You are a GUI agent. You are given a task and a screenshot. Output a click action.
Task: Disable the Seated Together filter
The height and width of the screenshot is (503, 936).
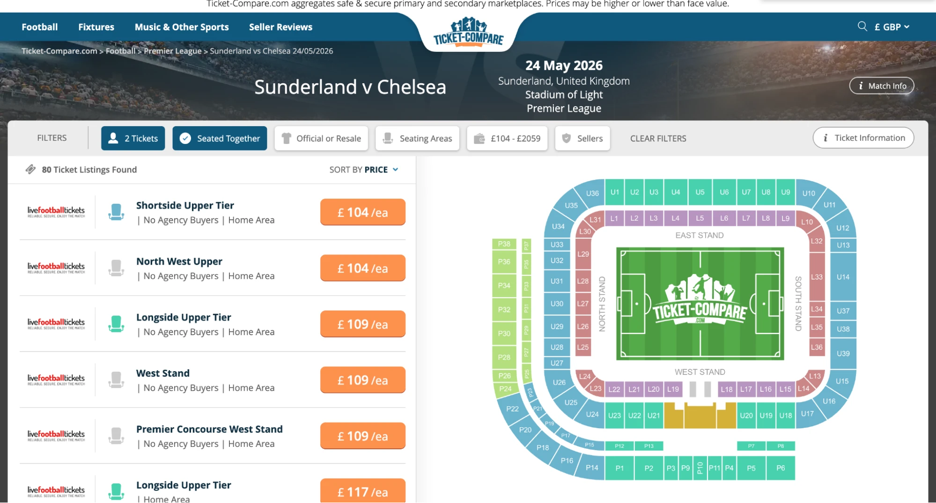[x=220, y=138]
